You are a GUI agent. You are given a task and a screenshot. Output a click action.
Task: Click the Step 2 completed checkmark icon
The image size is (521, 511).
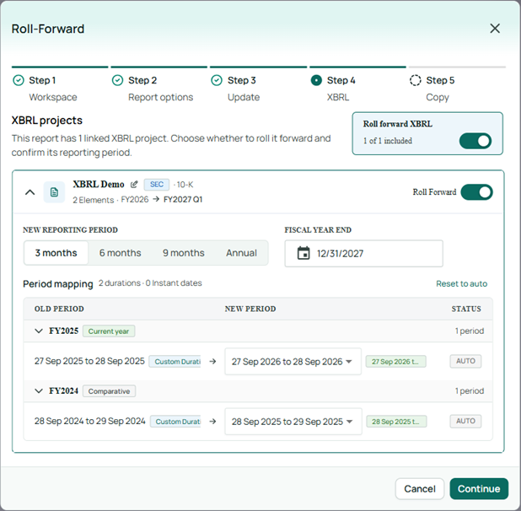(x=118, y=80)
